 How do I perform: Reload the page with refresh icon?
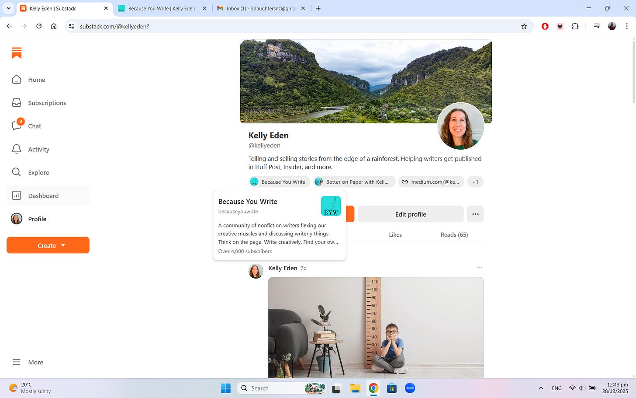point(39,26)
